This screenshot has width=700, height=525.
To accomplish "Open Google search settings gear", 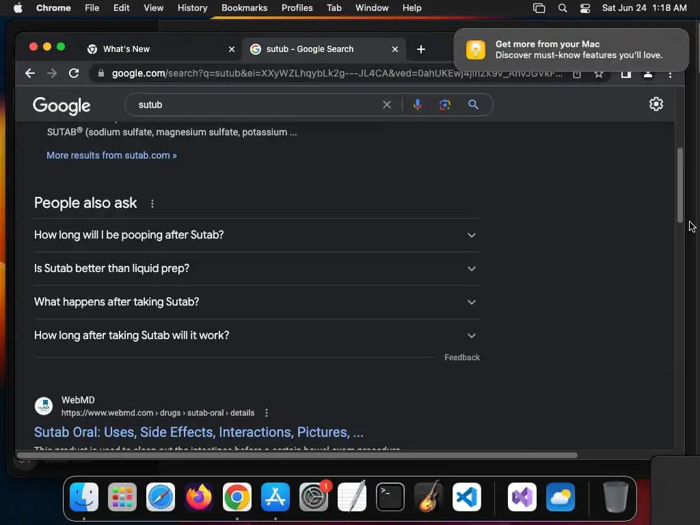I will pos(656,104).
